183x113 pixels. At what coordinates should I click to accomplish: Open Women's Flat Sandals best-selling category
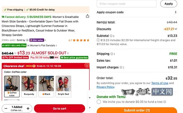click(42, 45)
